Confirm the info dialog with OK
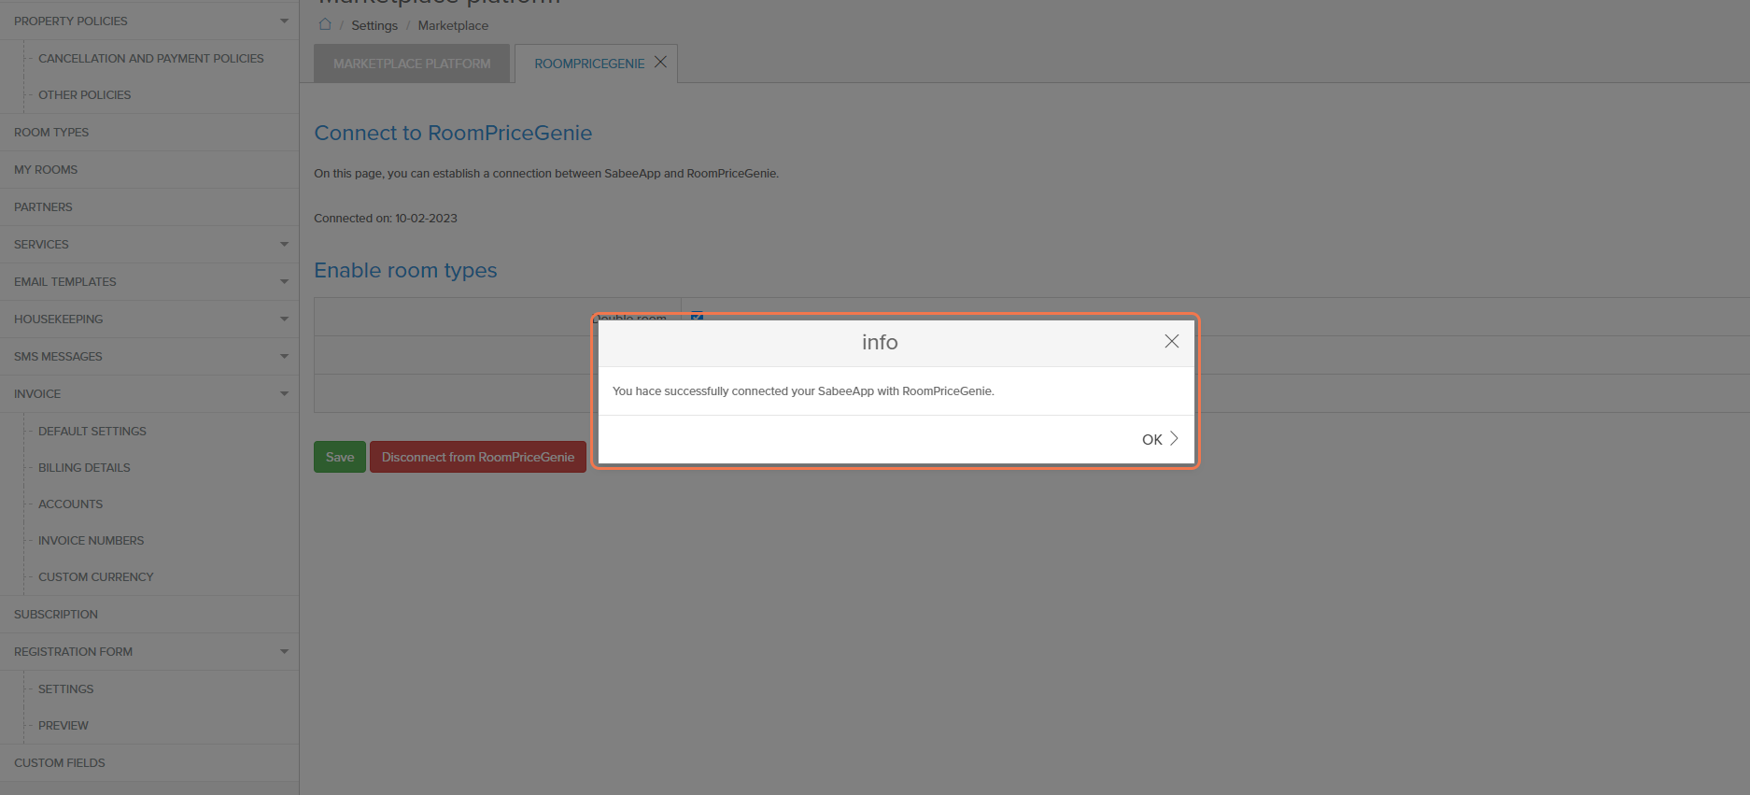Screen dimensions: 1750x795 tap(1160, 439)
